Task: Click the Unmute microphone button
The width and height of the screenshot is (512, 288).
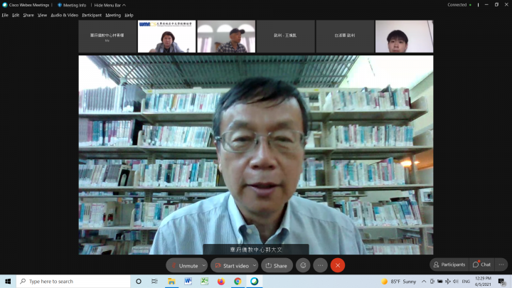Action: click(184, 265)
